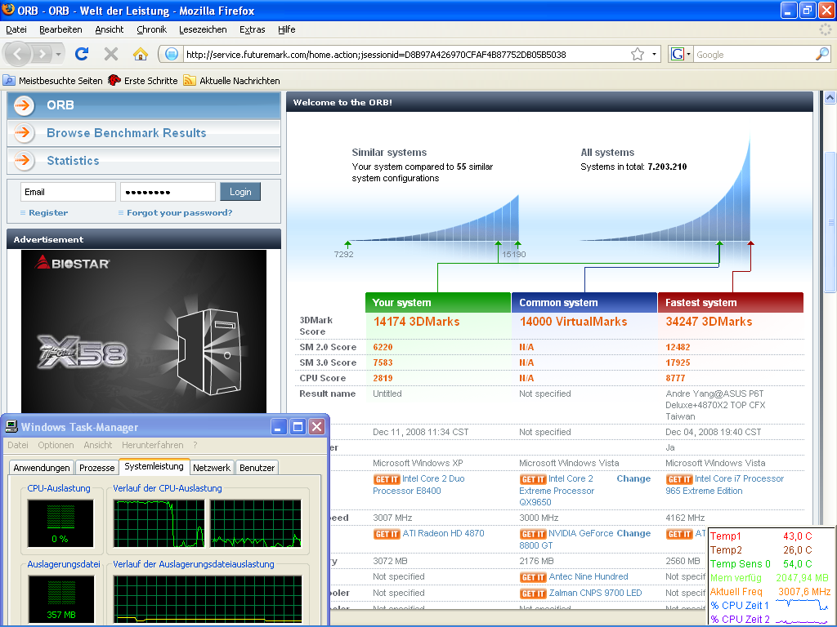
Task: Click the Your system column header
Action: pos(438,302)
